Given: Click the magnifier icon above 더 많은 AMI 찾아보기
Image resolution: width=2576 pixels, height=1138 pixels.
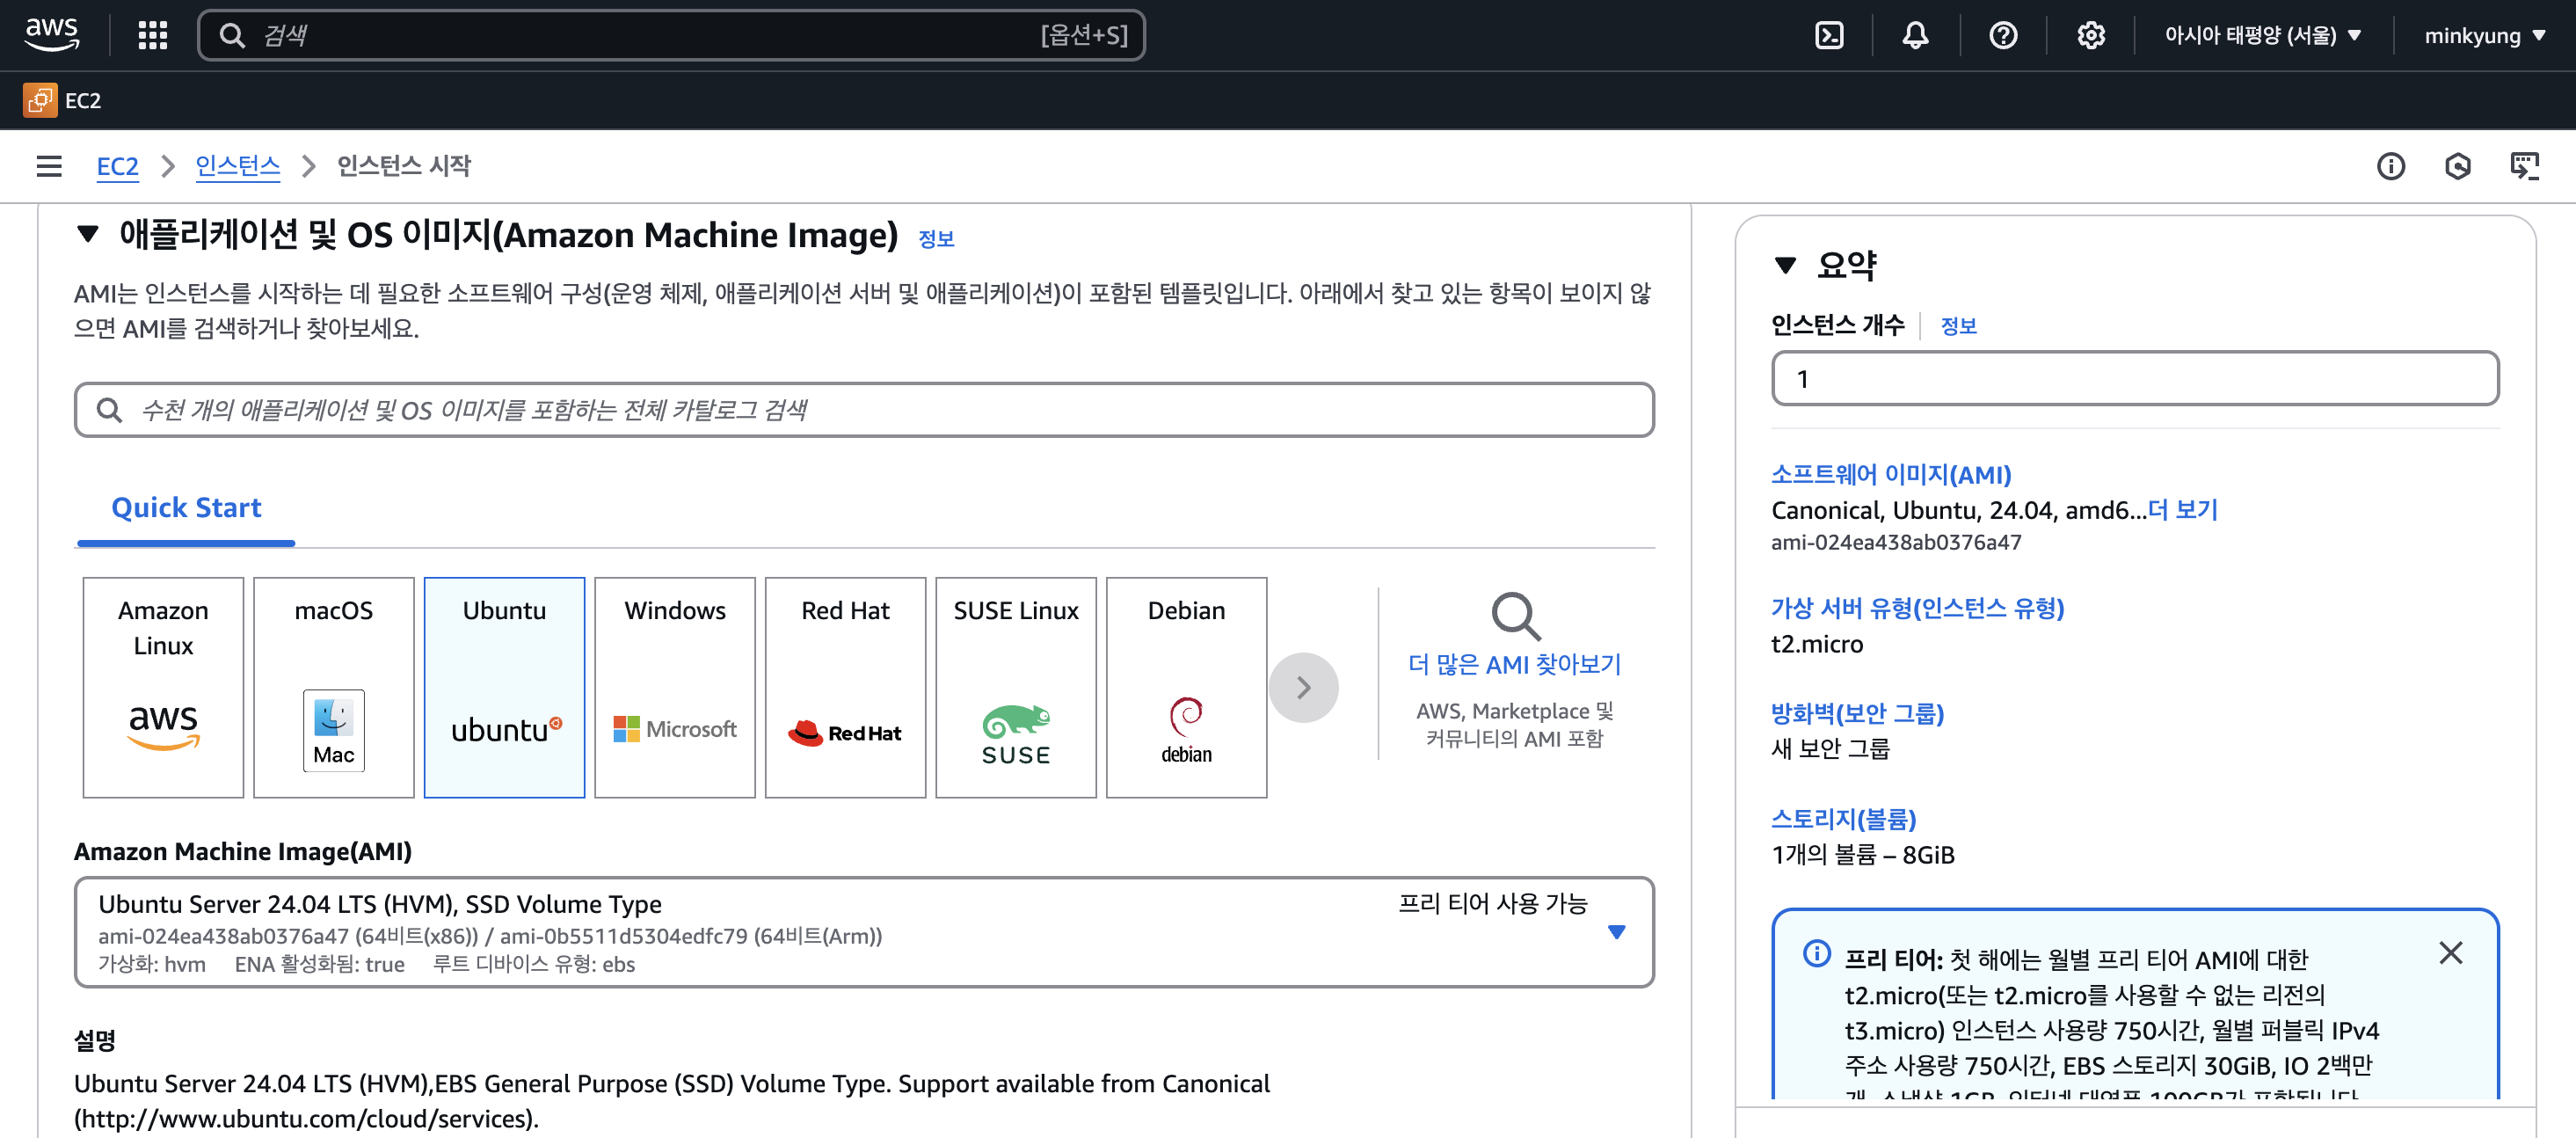Looking at the screenshot, I should (1515, 616).
